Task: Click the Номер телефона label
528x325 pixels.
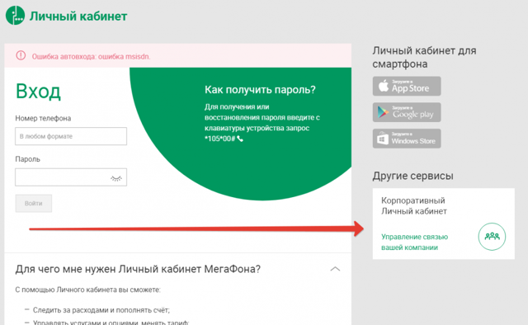Action: coord(43,118)
